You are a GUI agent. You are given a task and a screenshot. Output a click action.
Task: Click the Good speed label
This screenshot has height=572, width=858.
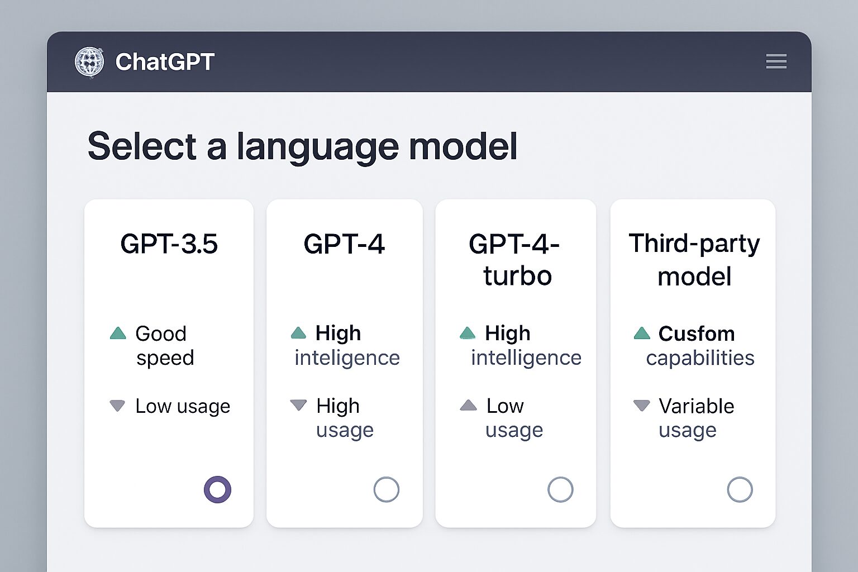point(165,346)
